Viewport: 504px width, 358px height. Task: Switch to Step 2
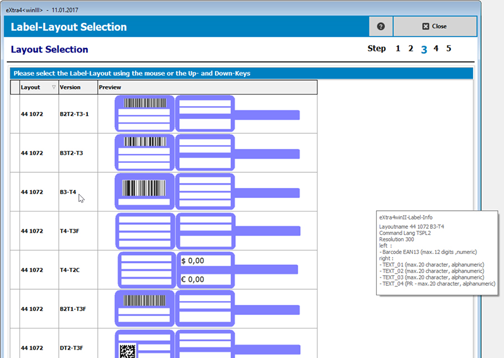click(x=410, y=49)
